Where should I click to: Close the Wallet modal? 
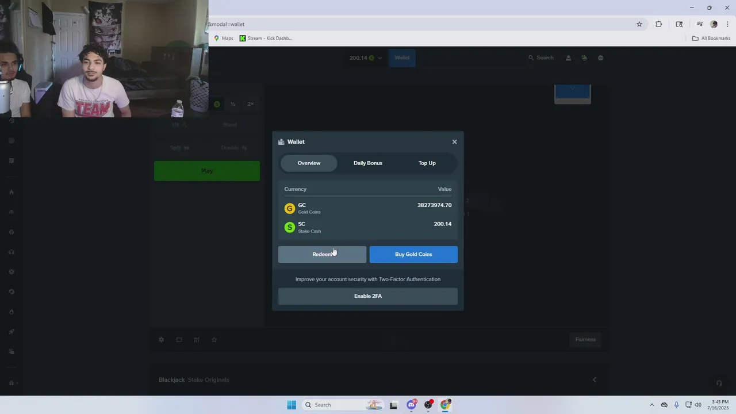(x=454, y=142)
